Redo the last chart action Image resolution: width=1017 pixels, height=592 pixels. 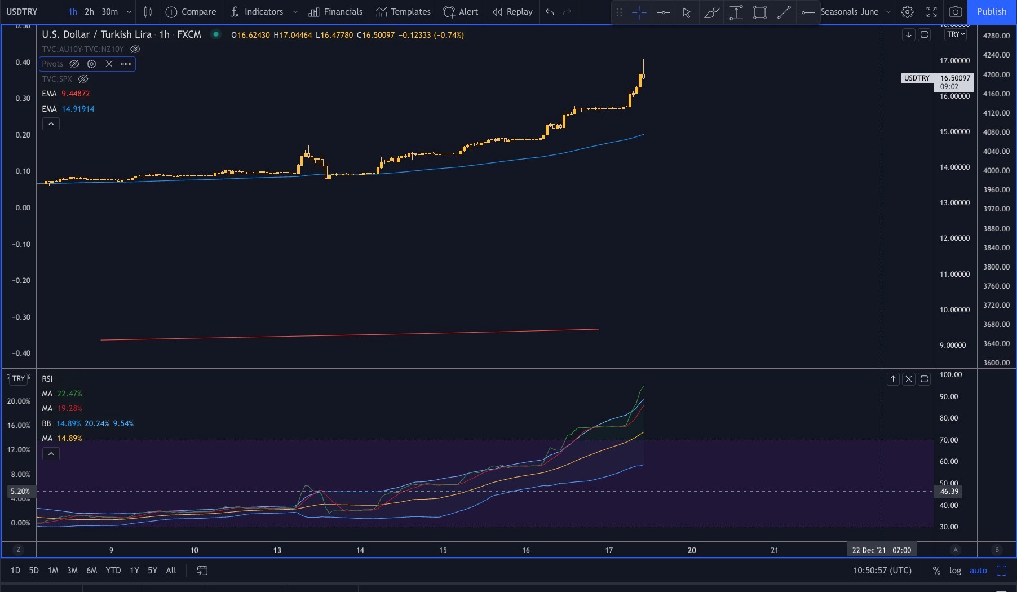[568, 12]
